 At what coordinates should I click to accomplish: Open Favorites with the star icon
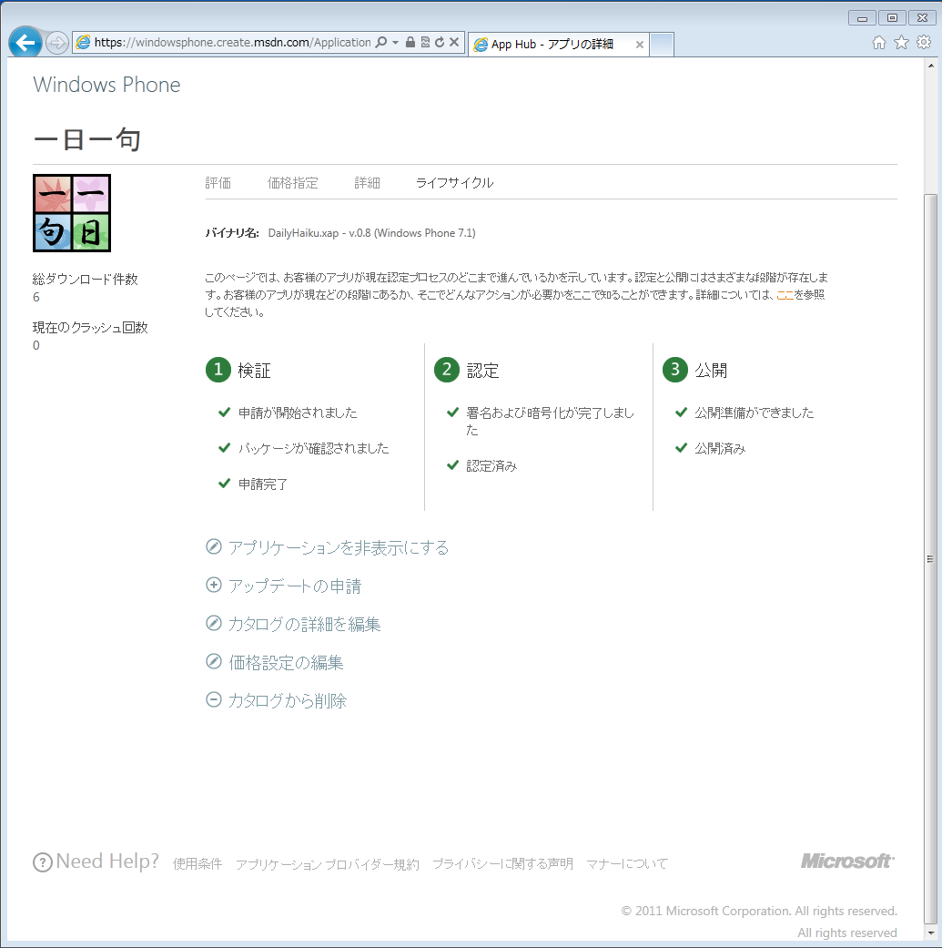902,42
